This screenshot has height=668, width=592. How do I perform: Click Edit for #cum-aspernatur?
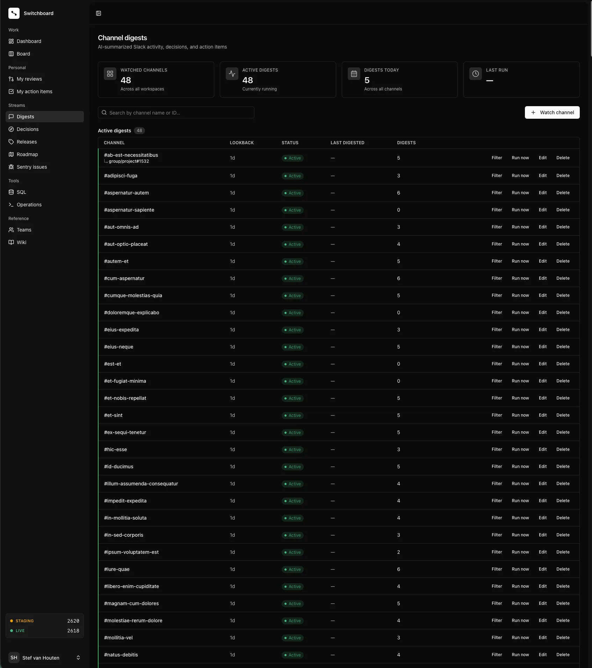[543, 278]
